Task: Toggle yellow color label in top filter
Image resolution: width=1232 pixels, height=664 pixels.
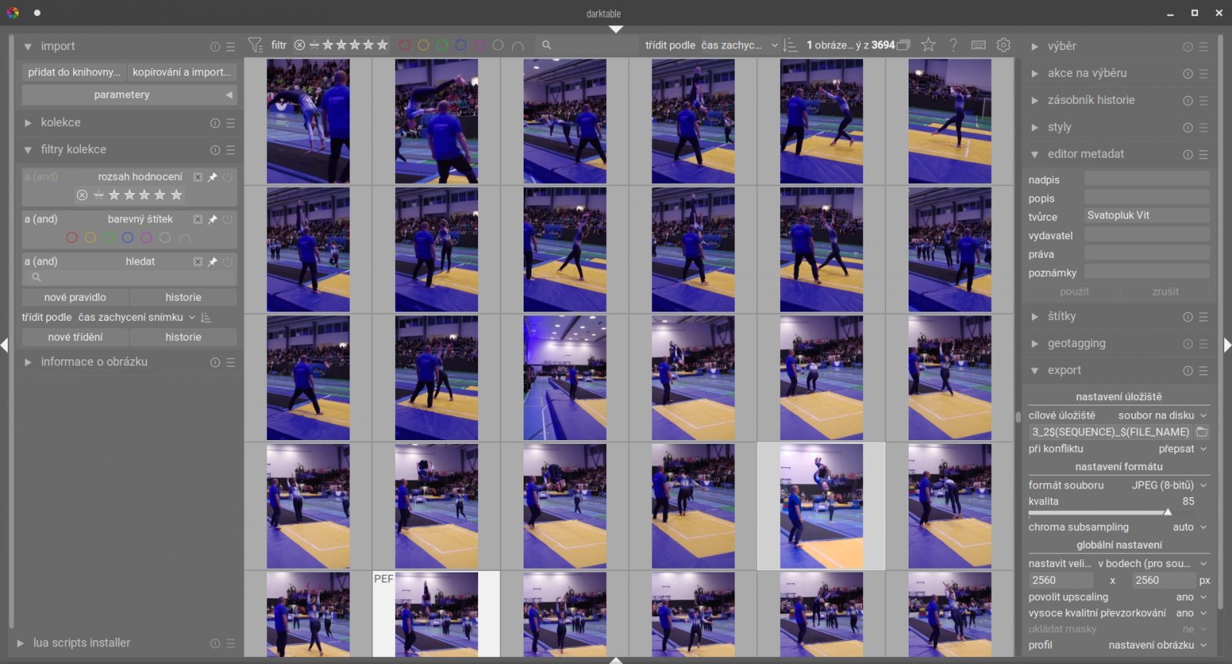Action: (423, 45)
